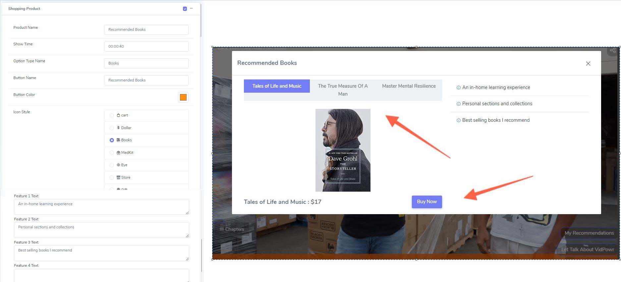The height and width of the screenshot is (282, 621).
Task: Click the share icon on video
Action: tap(613, 51)
